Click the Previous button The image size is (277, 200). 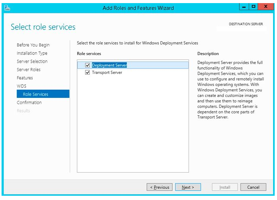point(159,187)
